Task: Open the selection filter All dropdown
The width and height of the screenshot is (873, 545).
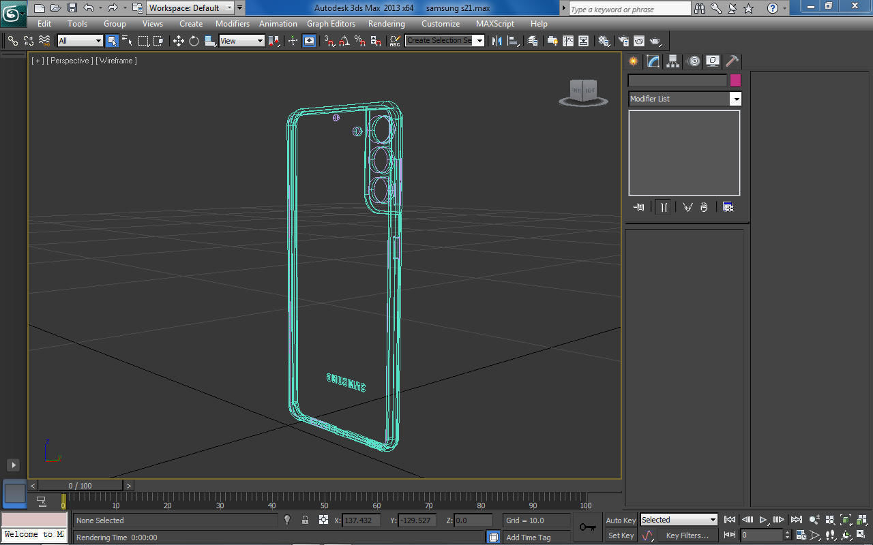Action: (80, 41)
